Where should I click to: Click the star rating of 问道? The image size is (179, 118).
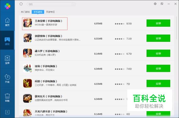coord(120,84)
